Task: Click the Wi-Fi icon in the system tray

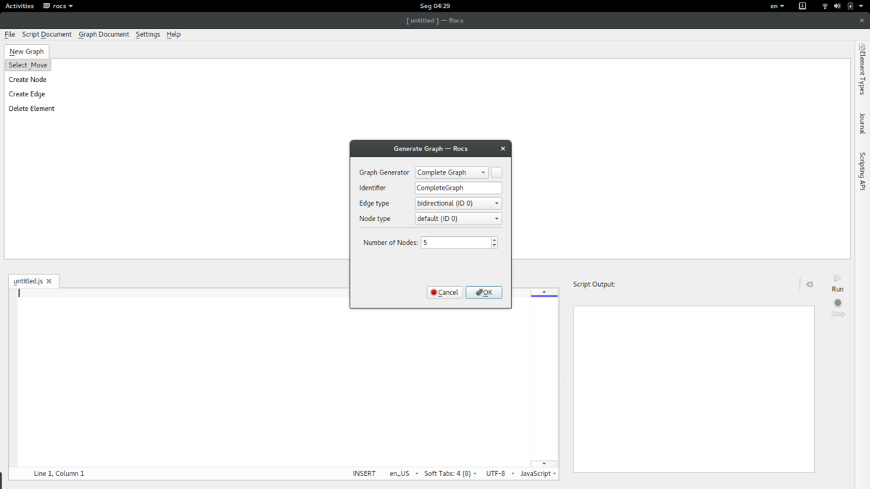Action: tap(825, 6)
